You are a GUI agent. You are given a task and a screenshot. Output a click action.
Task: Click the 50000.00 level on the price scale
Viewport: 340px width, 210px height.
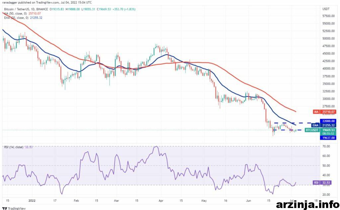(328, 39)
